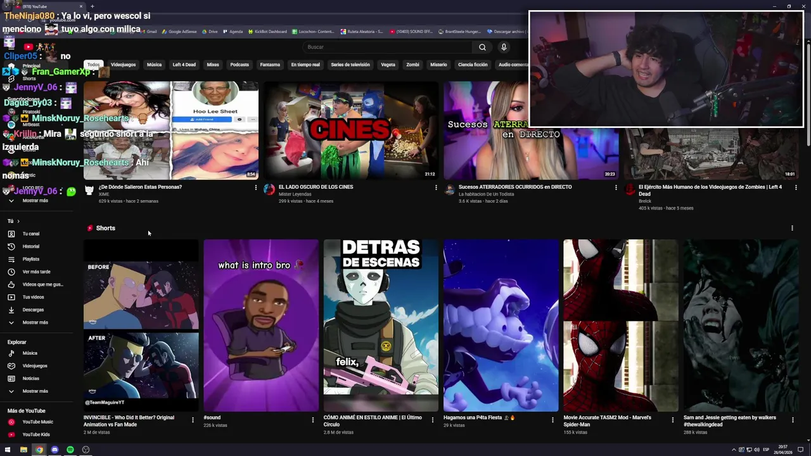Select the Videojuegos filter chip
Image resolution: width=811 pixels, height=456 pixels.
pyautogui.click(x=123, y=65)
